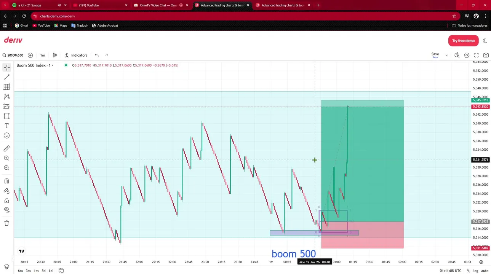Open the BOOM500 symbol search
Viewport: 491px width, 274px height.
pos(13,55)
